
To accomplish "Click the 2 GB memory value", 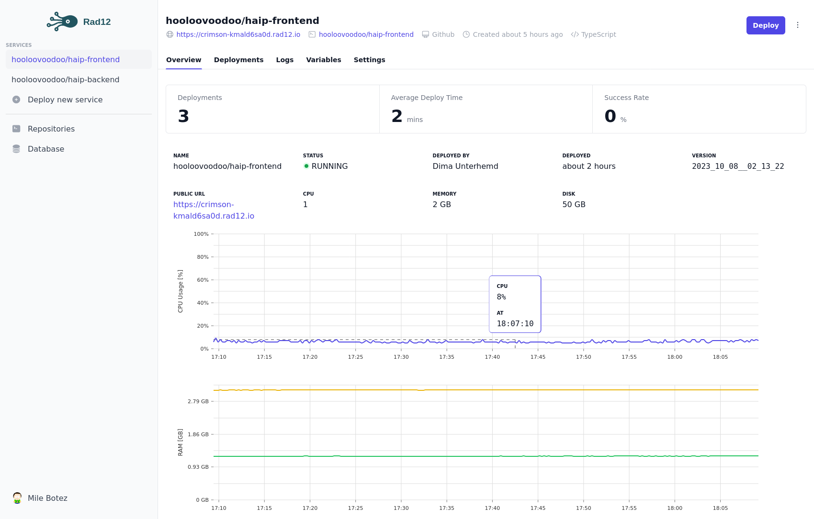I will 441,204.
